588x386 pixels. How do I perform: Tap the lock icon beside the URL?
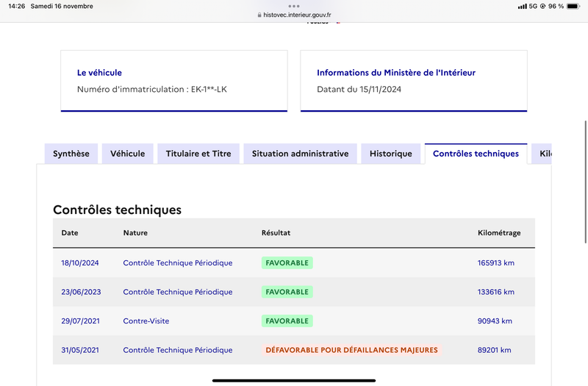click(259, 15)
